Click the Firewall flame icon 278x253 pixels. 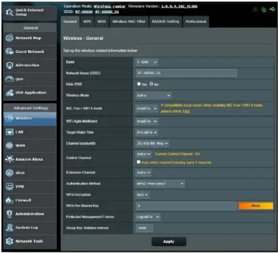point(10,200)
